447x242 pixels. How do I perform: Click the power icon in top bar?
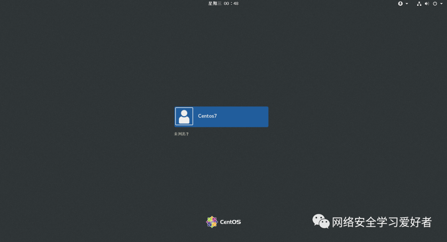tap(435, 4)
